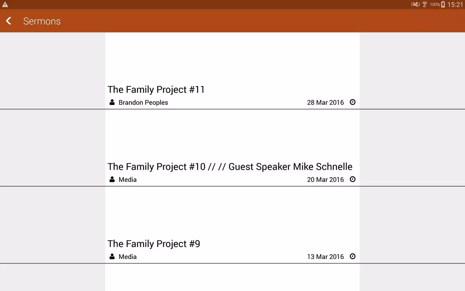Tap the back arrow in header
The image size is (465, 291).
[x=9, y=21]
